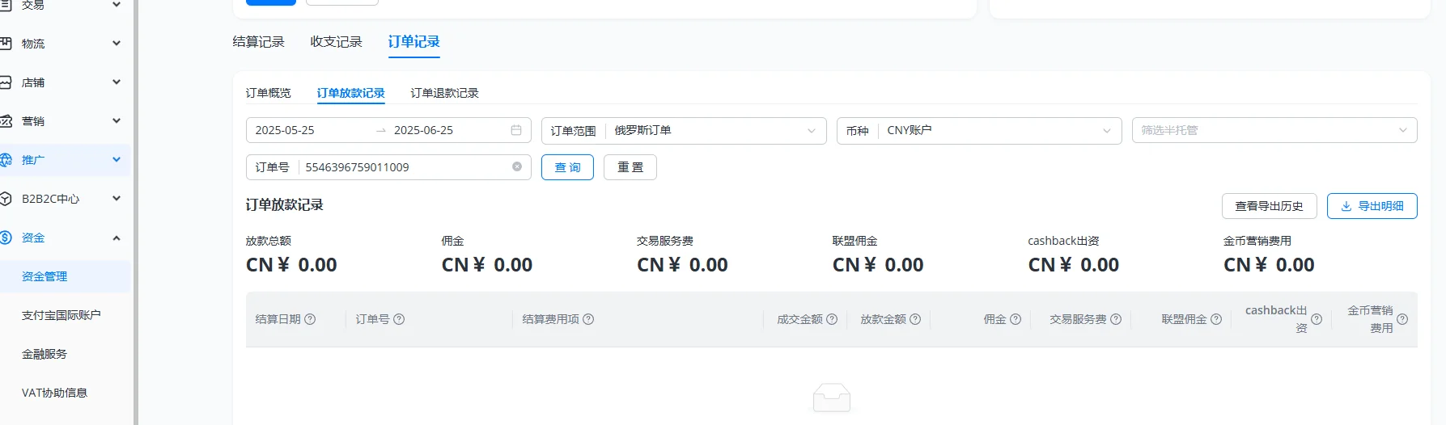The height and width of the screenshot is (425, 1446).
Task: Click help icon next to 订单号 column
Action: 399,319
